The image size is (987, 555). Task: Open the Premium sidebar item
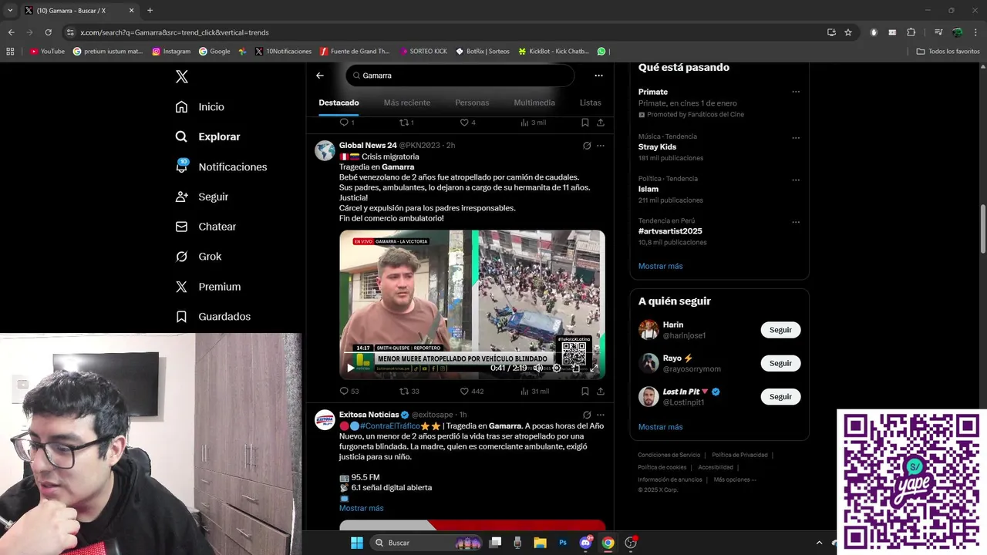coord(207,287)
